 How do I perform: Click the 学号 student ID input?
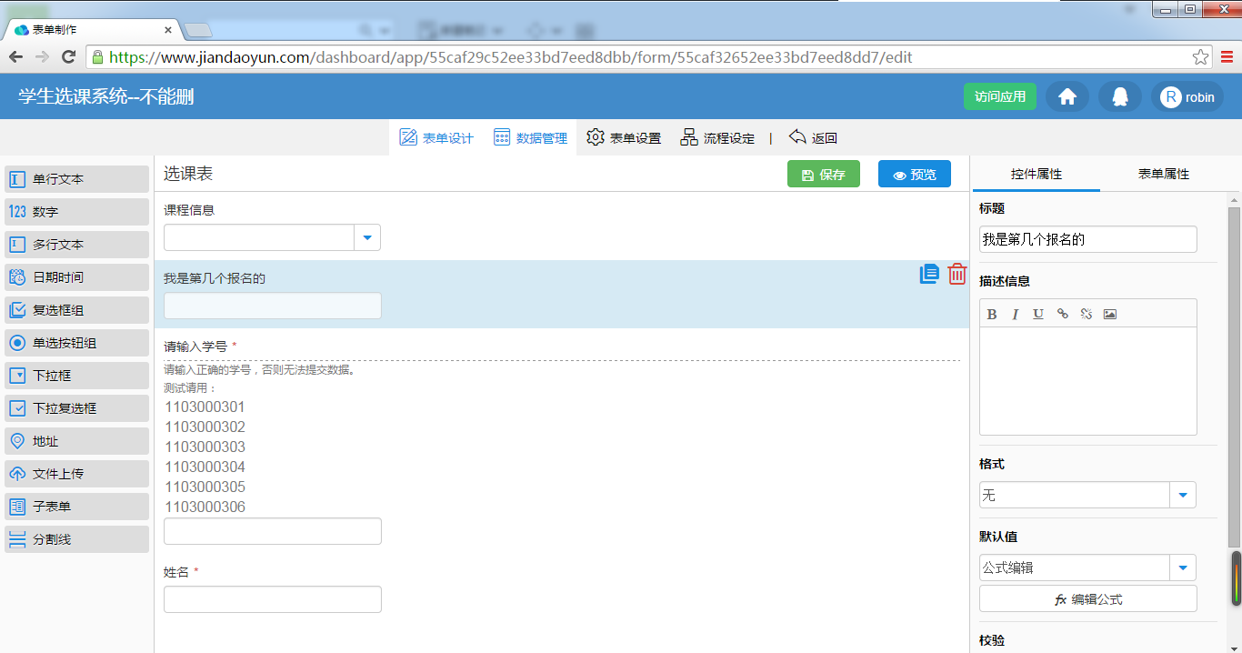[273, 531]
